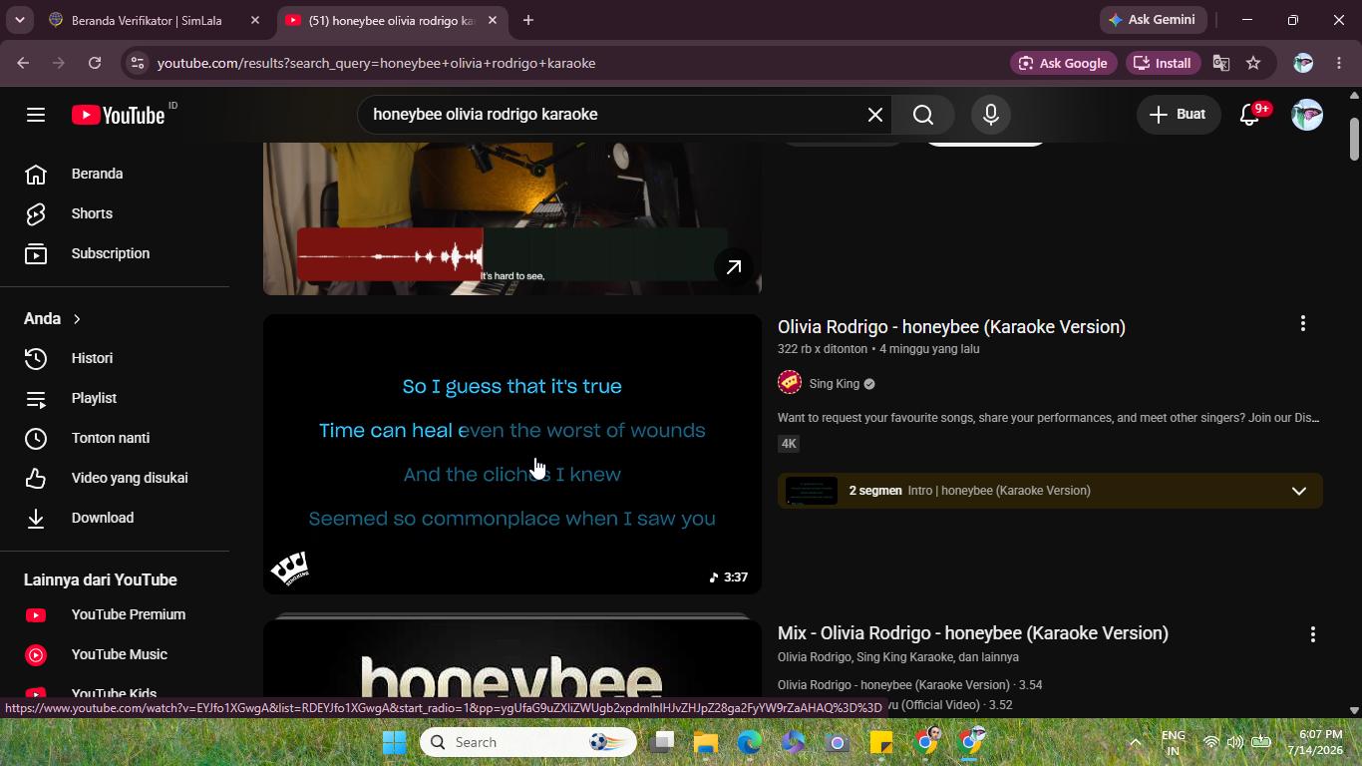Click Install app button

pos(1163,63)
